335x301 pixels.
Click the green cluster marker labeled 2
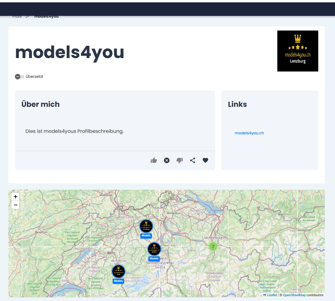pyautogui.click(x=213, y=246)
